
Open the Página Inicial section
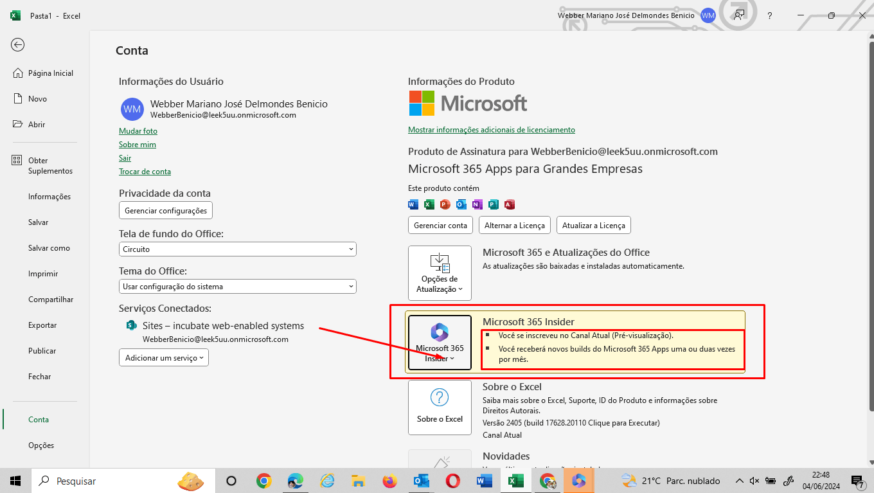pos(44,73)
